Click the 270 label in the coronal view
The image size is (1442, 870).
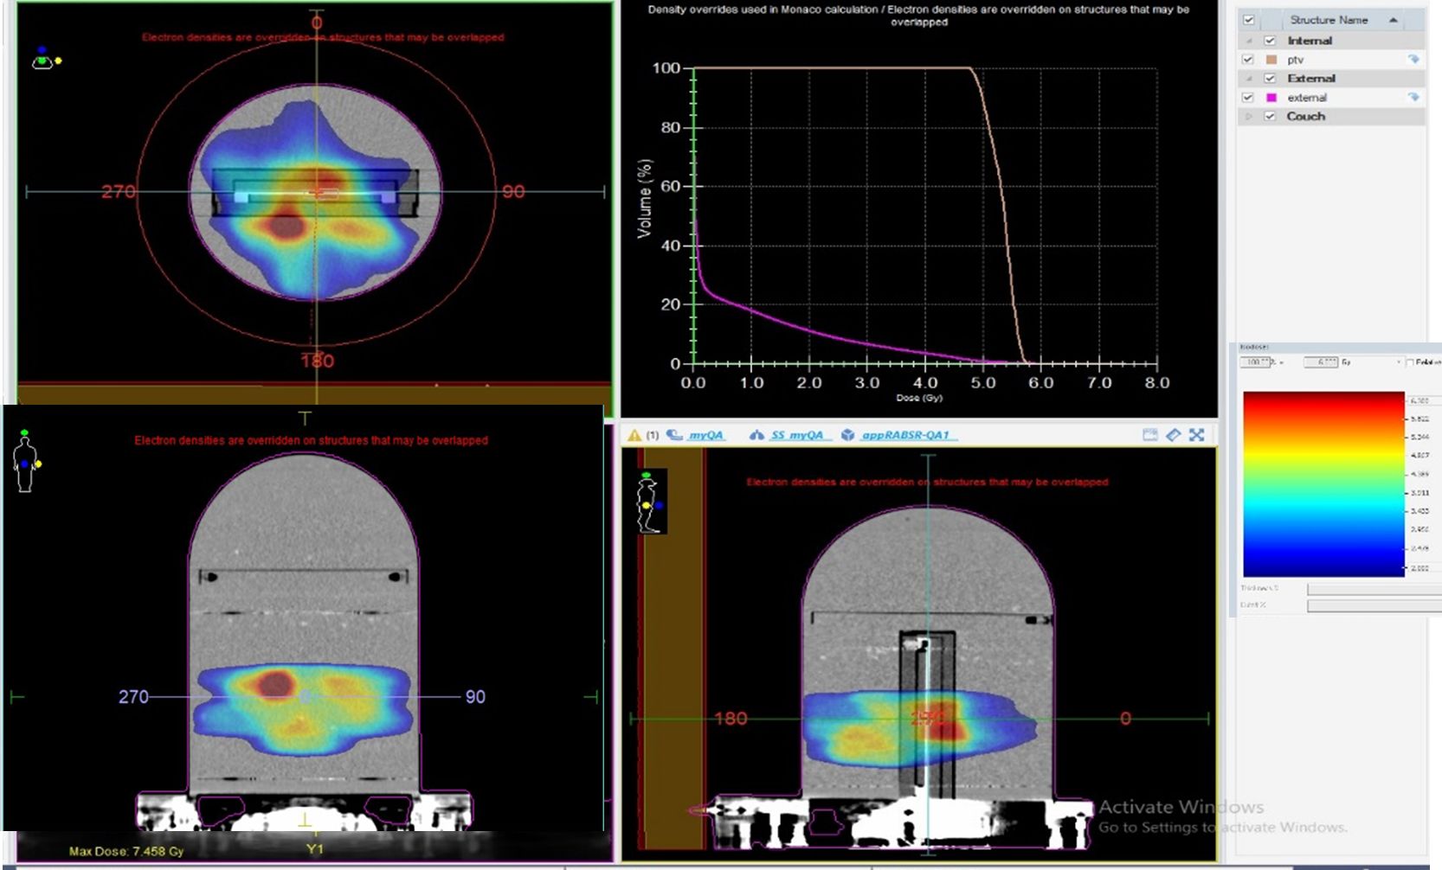point(133,696)
